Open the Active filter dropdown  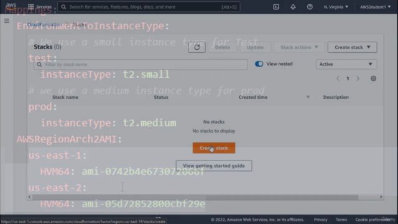(346, 64)
